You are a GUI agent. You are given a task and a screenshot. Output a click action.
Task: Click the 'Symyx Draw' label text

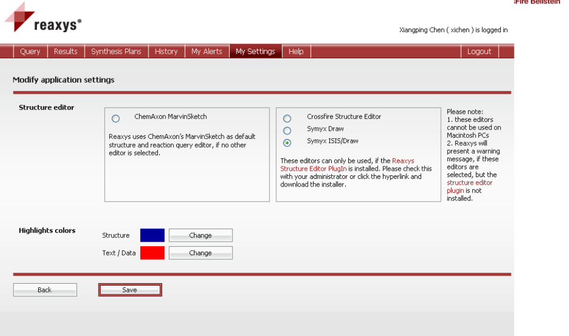point(325,128)
